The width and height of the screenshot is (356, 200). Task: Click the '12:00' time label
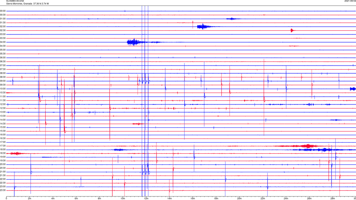(x=3, y=104)
